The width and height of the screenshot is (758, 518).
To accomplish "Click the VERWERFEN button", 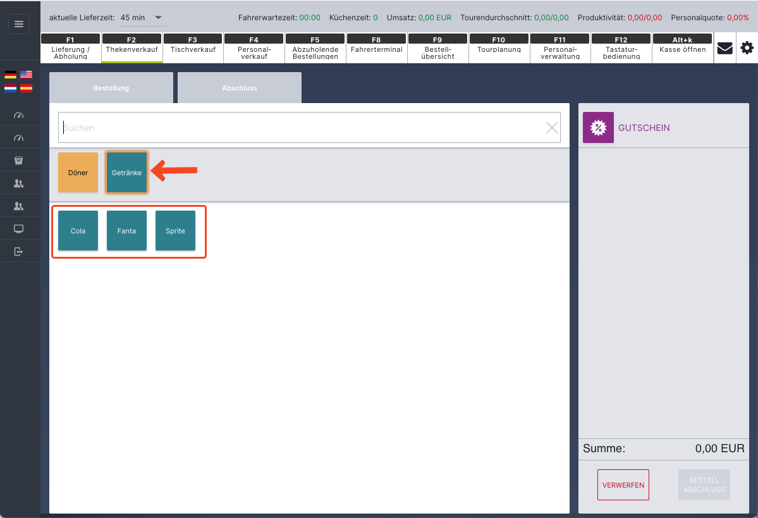I will (623, 484).
